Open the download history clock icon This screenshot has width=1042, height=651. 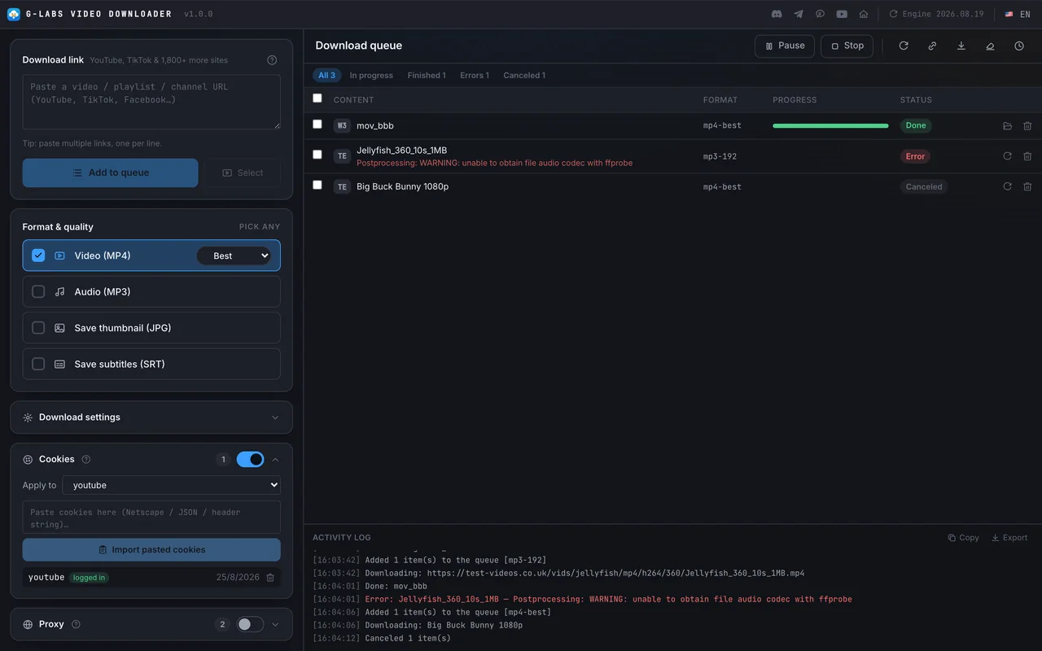click(x=1019, y=46)
